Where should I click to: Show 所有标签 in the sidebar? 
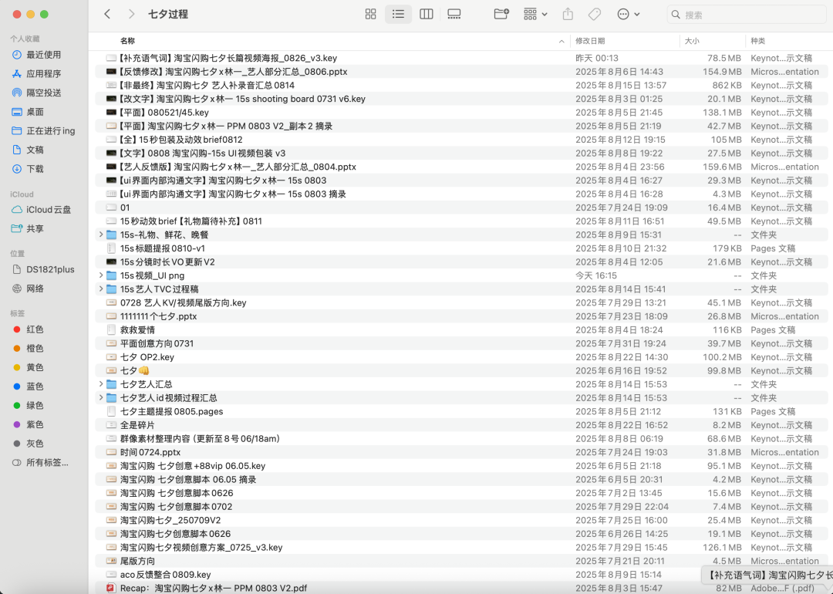[x=47, y=463]
